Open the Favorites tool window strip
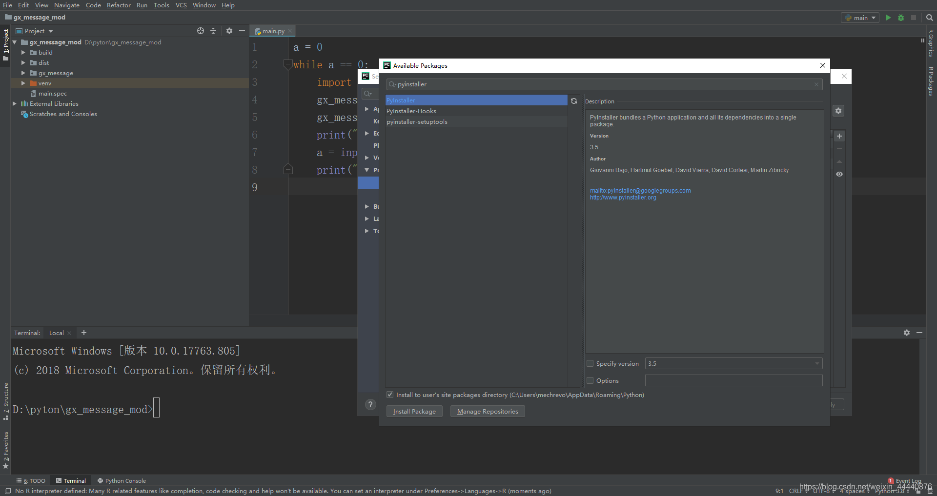The image size is (937, 496). 5,450
